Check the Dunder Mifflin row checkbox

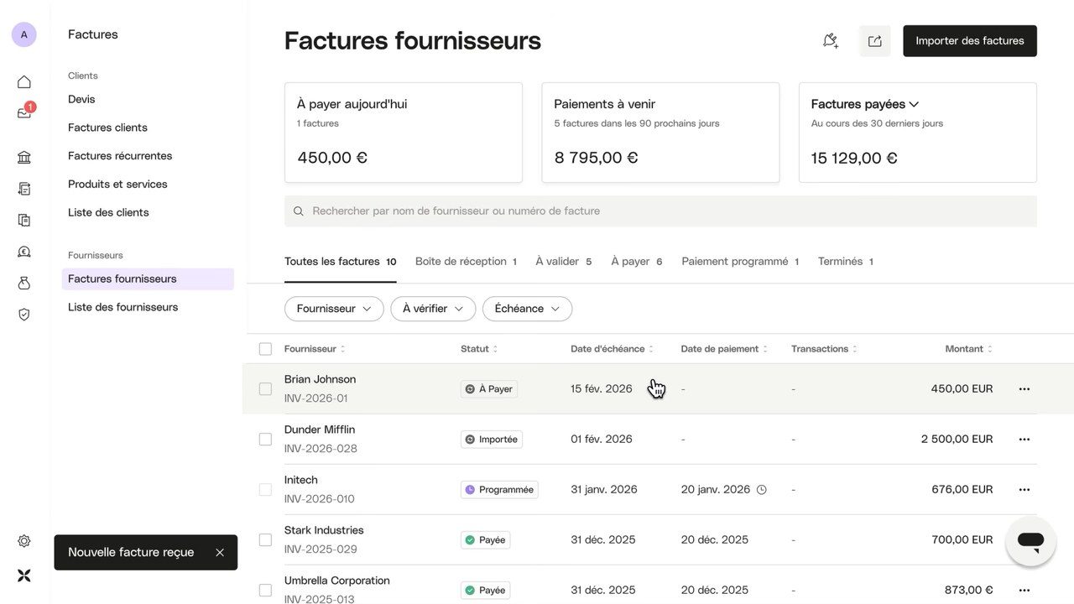pyautogui.click(x=265, y=440)
